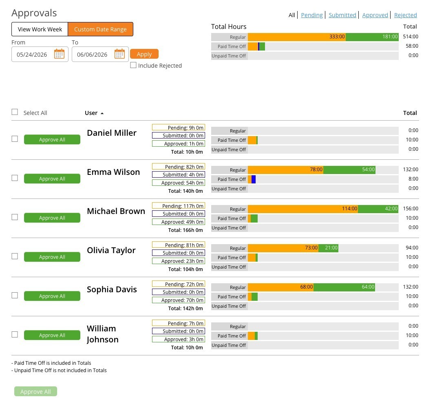
Task: Select the Custom Date Range tab
Action: tap(100, 29)
